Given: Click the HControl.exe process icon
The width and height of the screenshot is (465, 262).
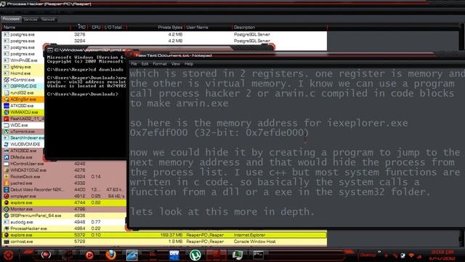Looking at the screenshot, I should point(7,79).
